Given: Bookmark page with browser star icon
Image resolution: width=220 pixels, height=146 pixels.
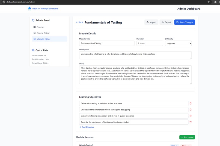Looking at the screenshot, I should coord(209,2).
